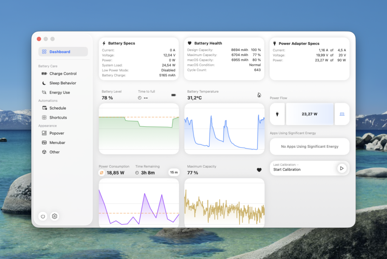
Task: Click the adapter Current 1,16 A value
Action: coord(324,50)
